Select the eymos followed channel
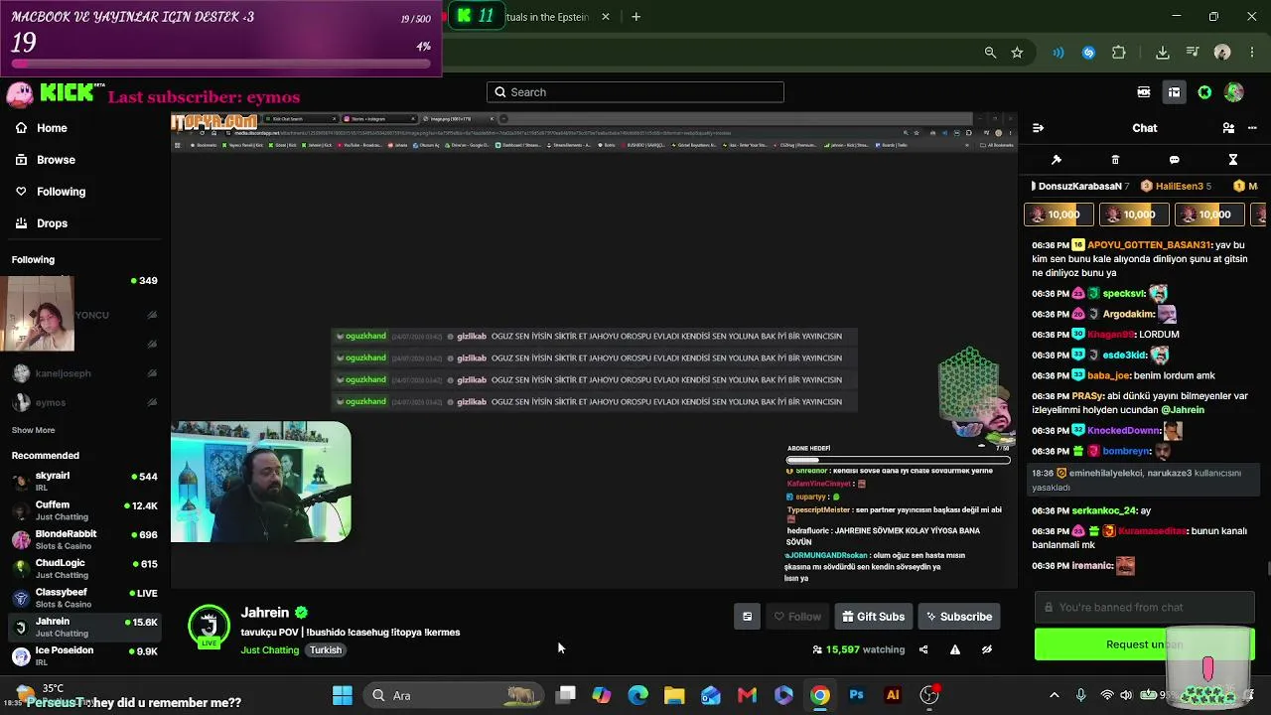 (83, 402)
